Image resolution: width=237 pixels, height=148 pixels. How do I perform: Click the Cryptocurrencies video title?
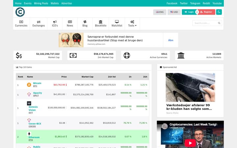point(193,124)
